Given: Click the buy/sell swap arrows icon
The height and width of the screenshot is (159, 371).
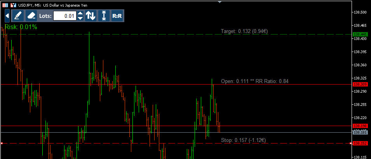Looking at the screenshot, I should click(x=91, y=16).
